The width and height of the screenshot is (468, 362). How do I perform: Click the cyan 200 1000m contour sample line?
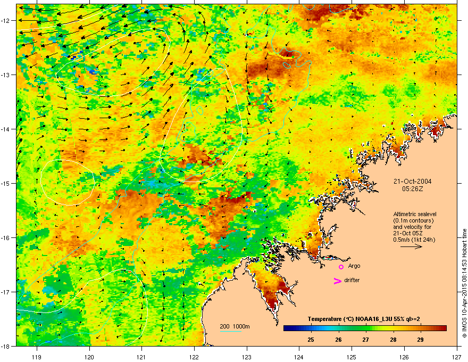click(x=231, y=331)
